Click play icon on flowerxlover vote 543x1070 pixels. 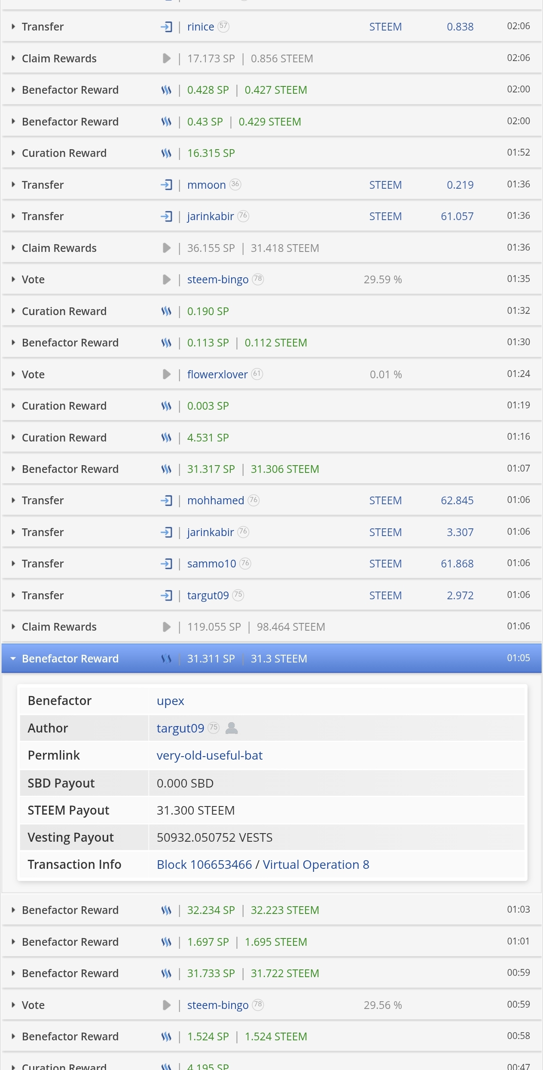coord(167,374)
